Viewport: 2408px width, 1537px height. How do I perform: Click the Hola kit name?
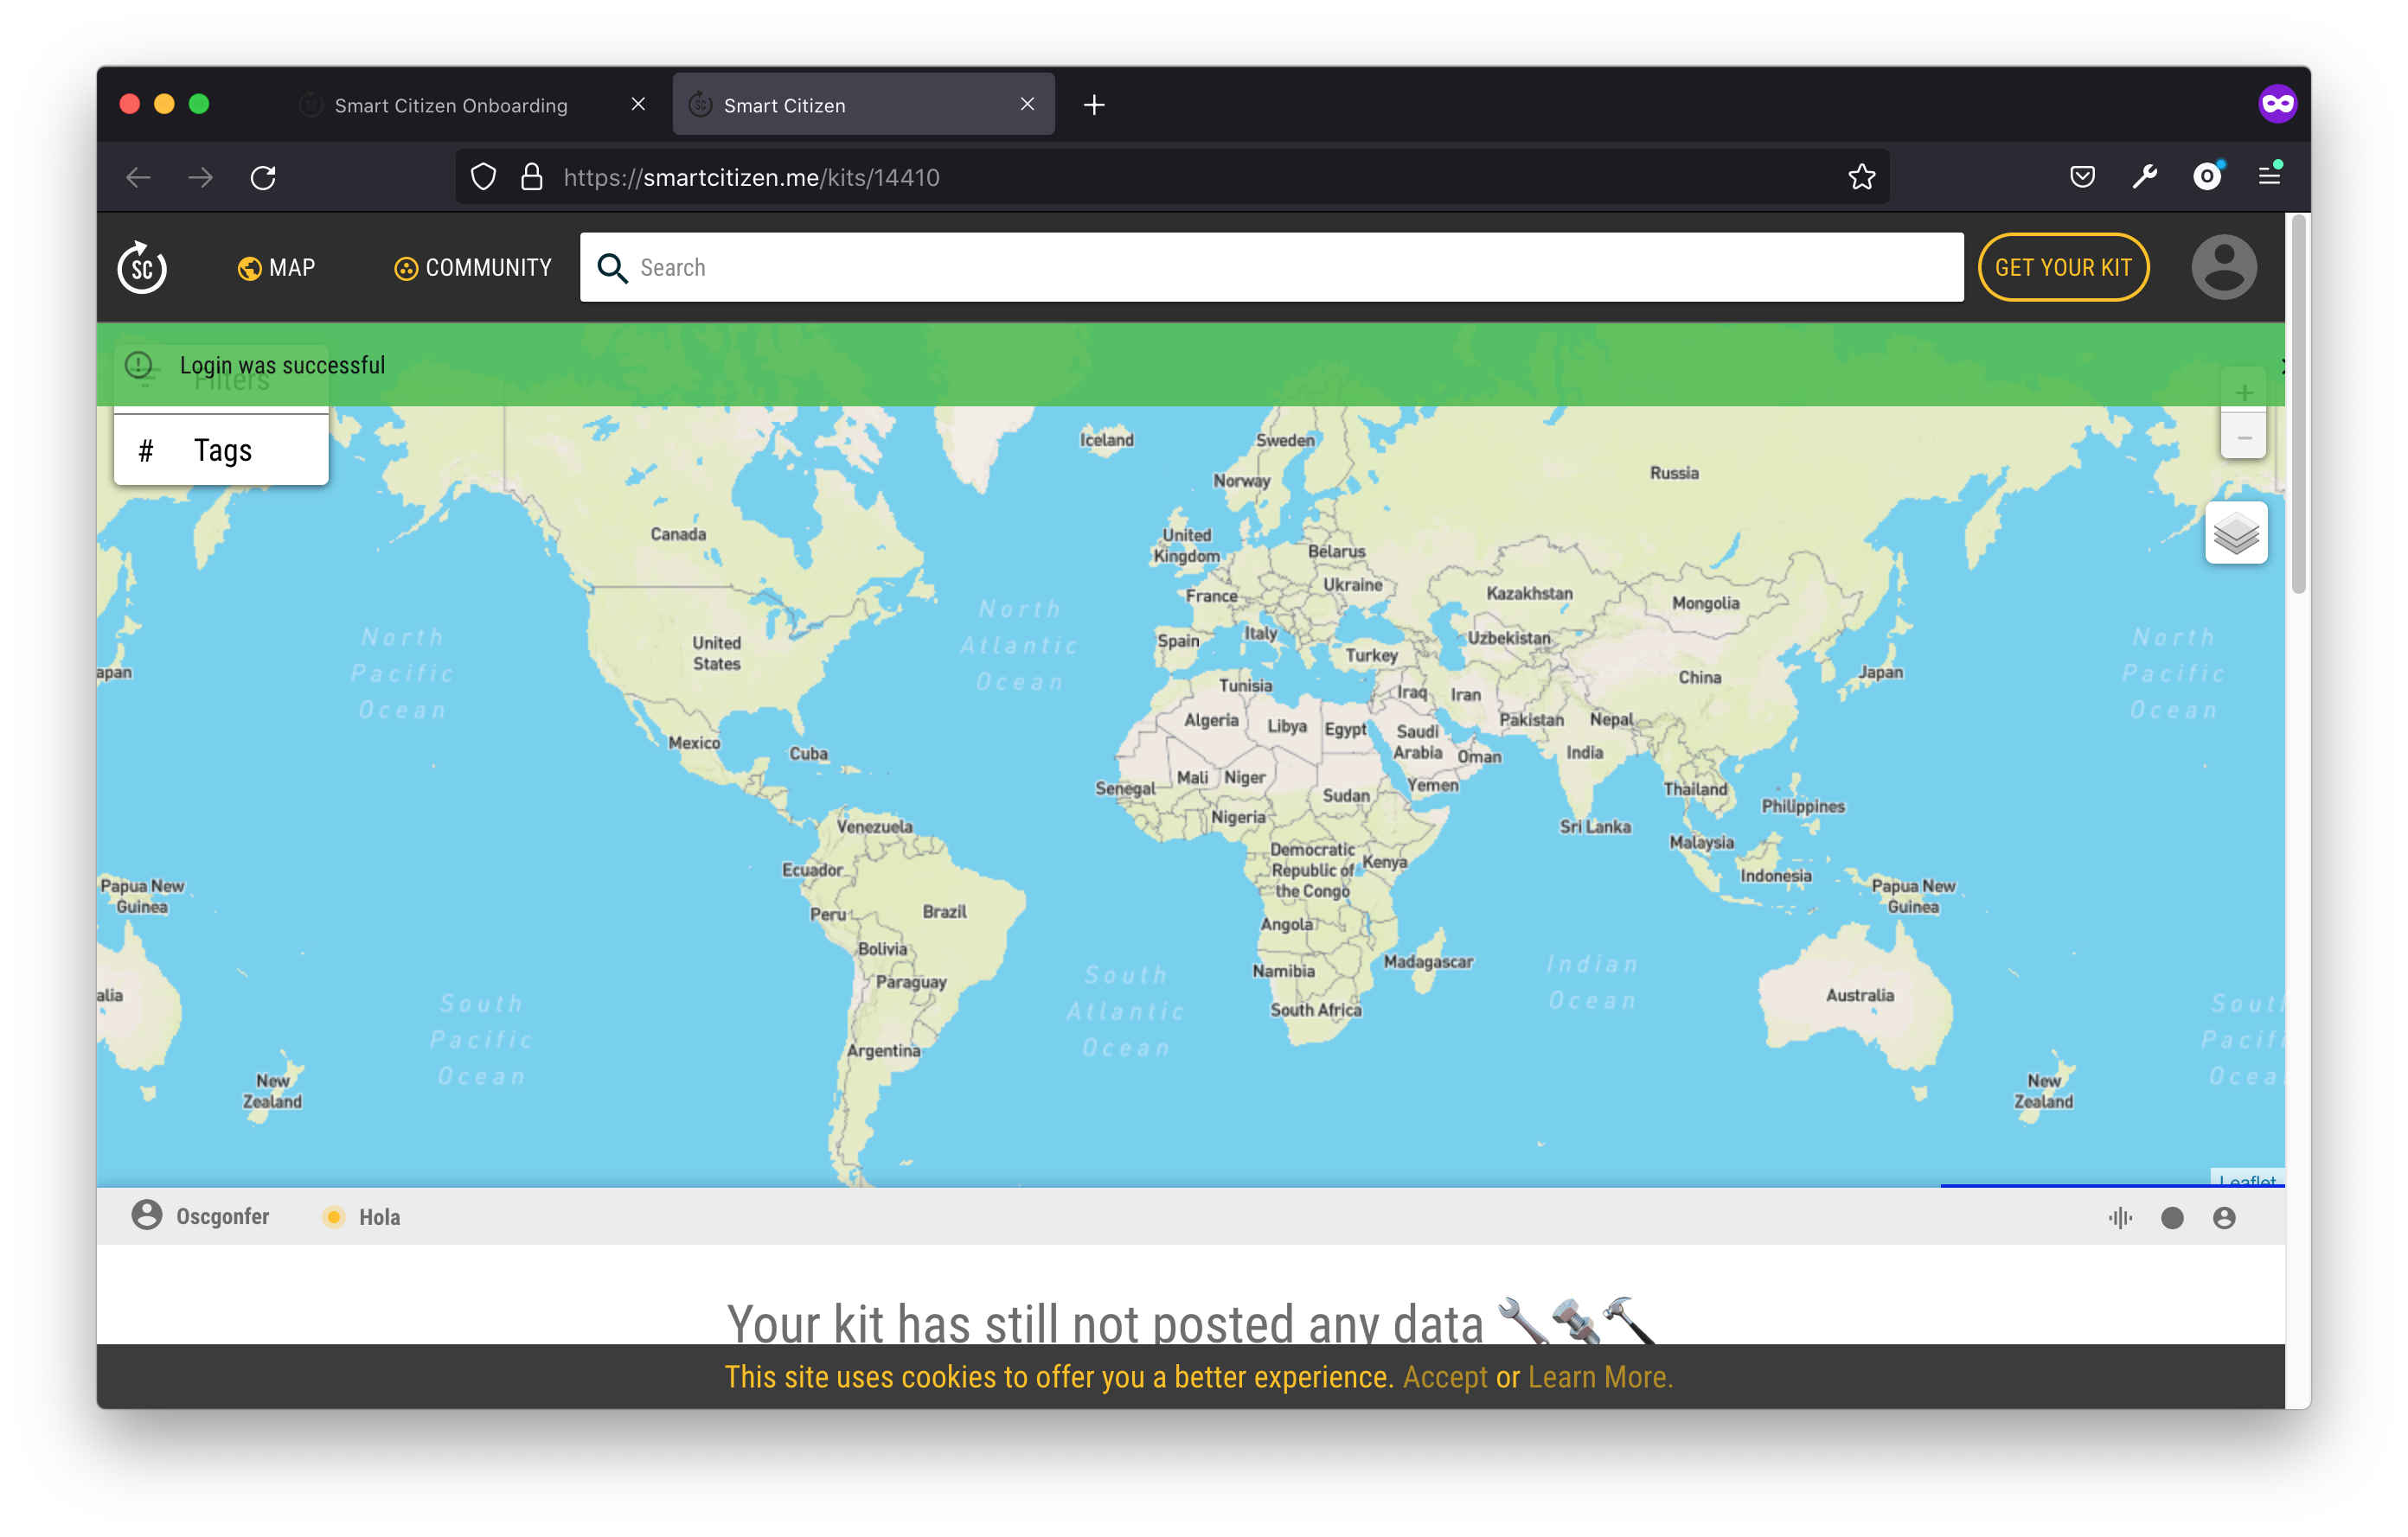tap(380, 1217)
